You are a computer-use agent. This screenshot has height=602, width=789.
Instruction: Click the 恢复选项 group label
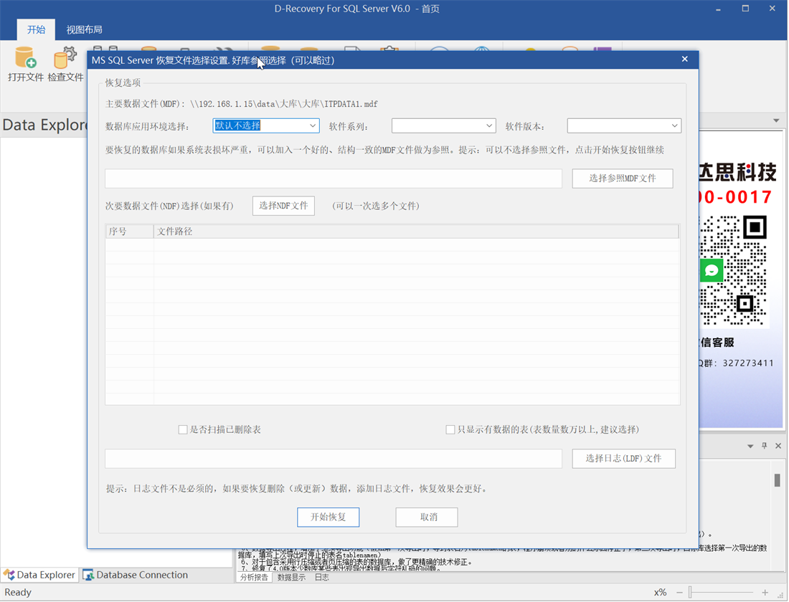[x=123, y=82]
